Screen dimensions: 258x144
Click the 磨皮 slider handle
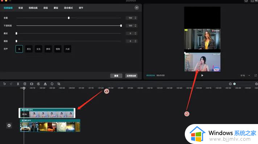(16, 33)
